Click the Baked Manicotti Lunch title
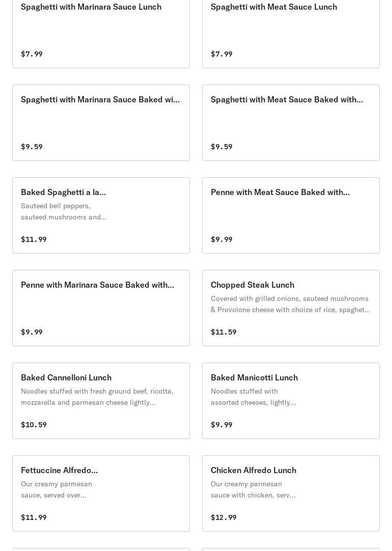 click(x=254, y=378)
